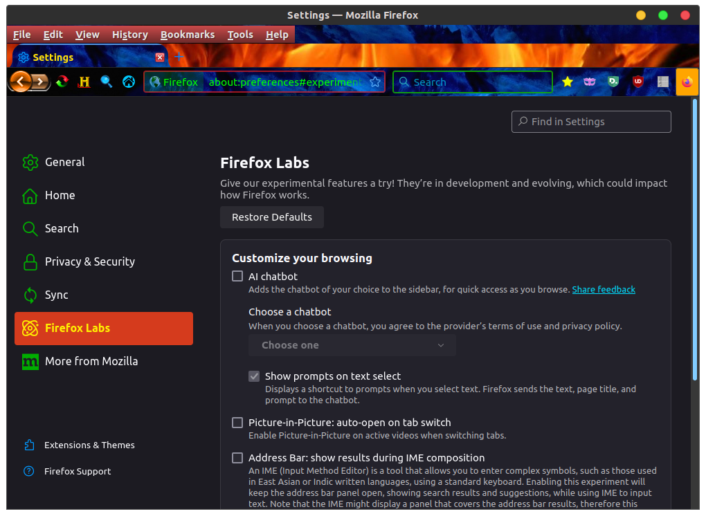This screenshot has height=516, width=706.
Task: Open History with the H toolbar icon
Action: tap(84, 82)
